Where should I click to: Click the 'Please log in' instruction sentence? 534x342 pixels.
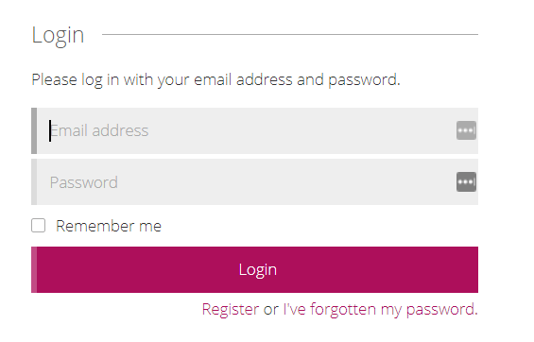pos(215,80)
